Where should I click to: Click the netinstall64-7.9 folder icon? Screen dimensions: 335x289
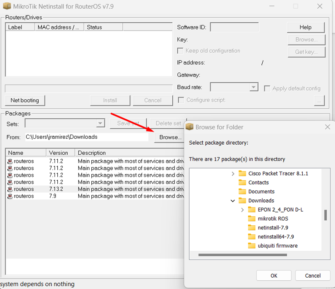[251, 237]
